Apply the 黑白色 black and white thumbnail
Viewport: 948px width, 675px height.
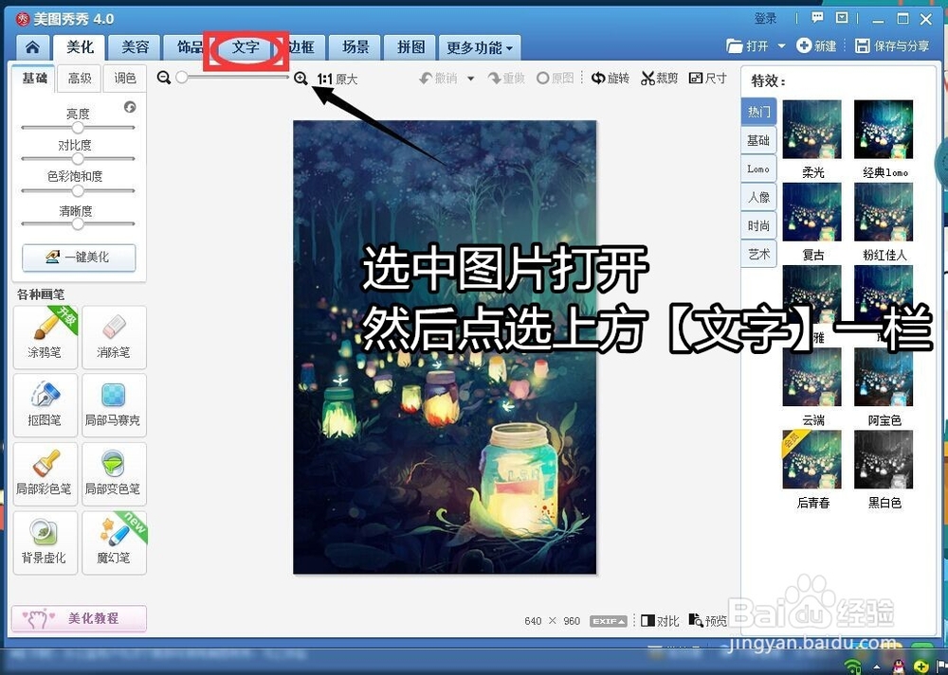tap(884, 459)
